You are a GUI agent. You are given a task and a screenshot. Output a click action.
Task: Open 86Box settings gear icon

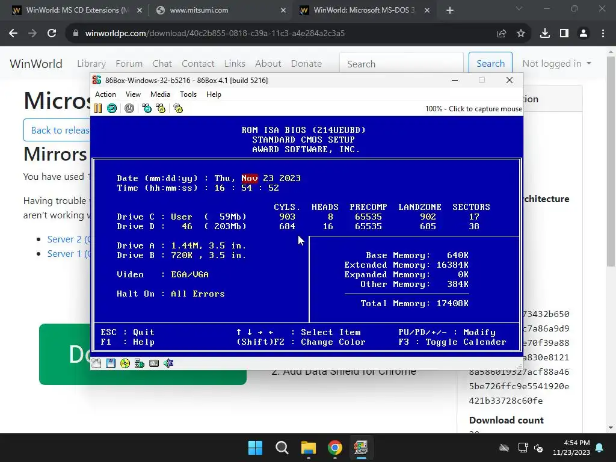[x=178, y=108]
